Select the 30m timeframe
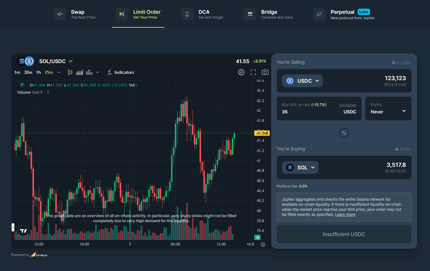Screen dimensions: 430x271 point(28,72)
